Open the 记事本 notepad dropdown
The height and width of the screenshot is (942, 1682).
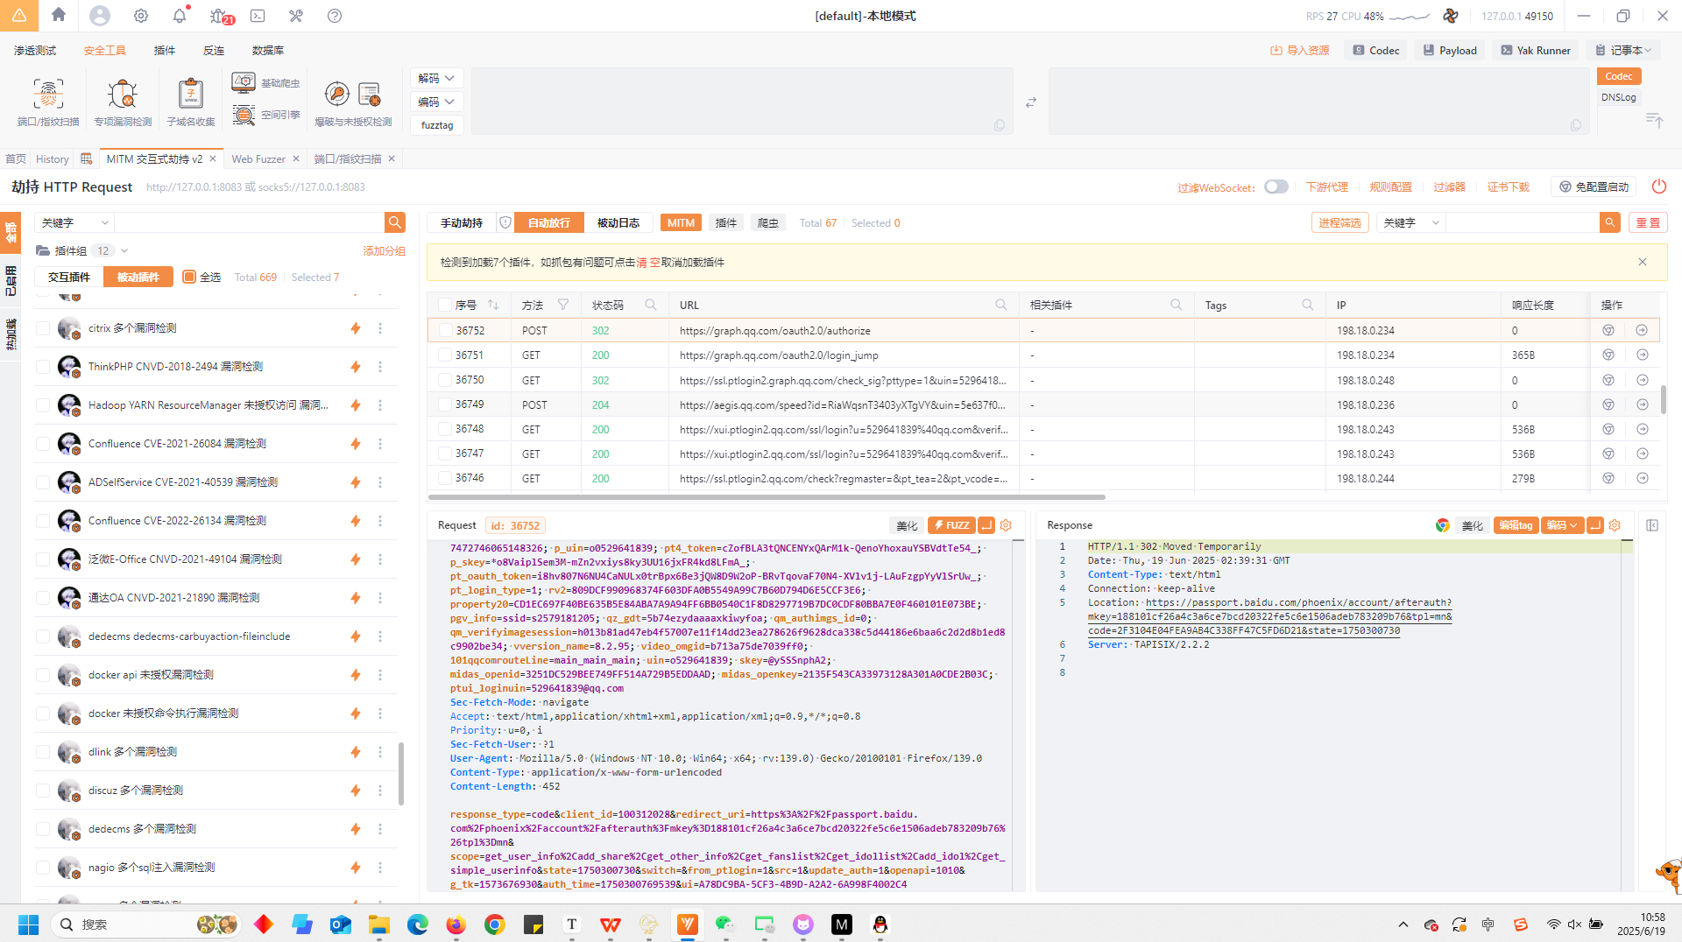(x=1623, y=51)
